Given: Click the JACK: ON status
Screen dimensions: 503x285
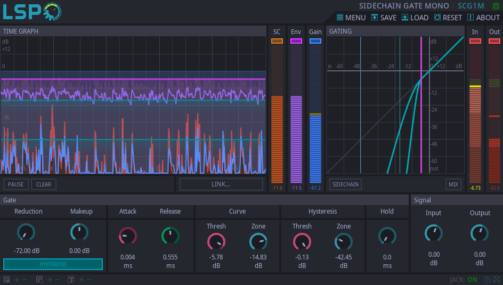Looking at the screenshot, I should (464, 280).
